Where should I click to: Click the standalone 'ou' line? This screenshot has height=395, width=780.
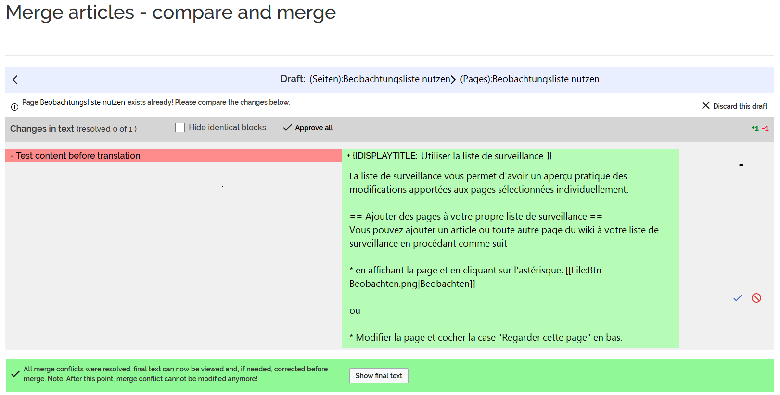point(355,311)
